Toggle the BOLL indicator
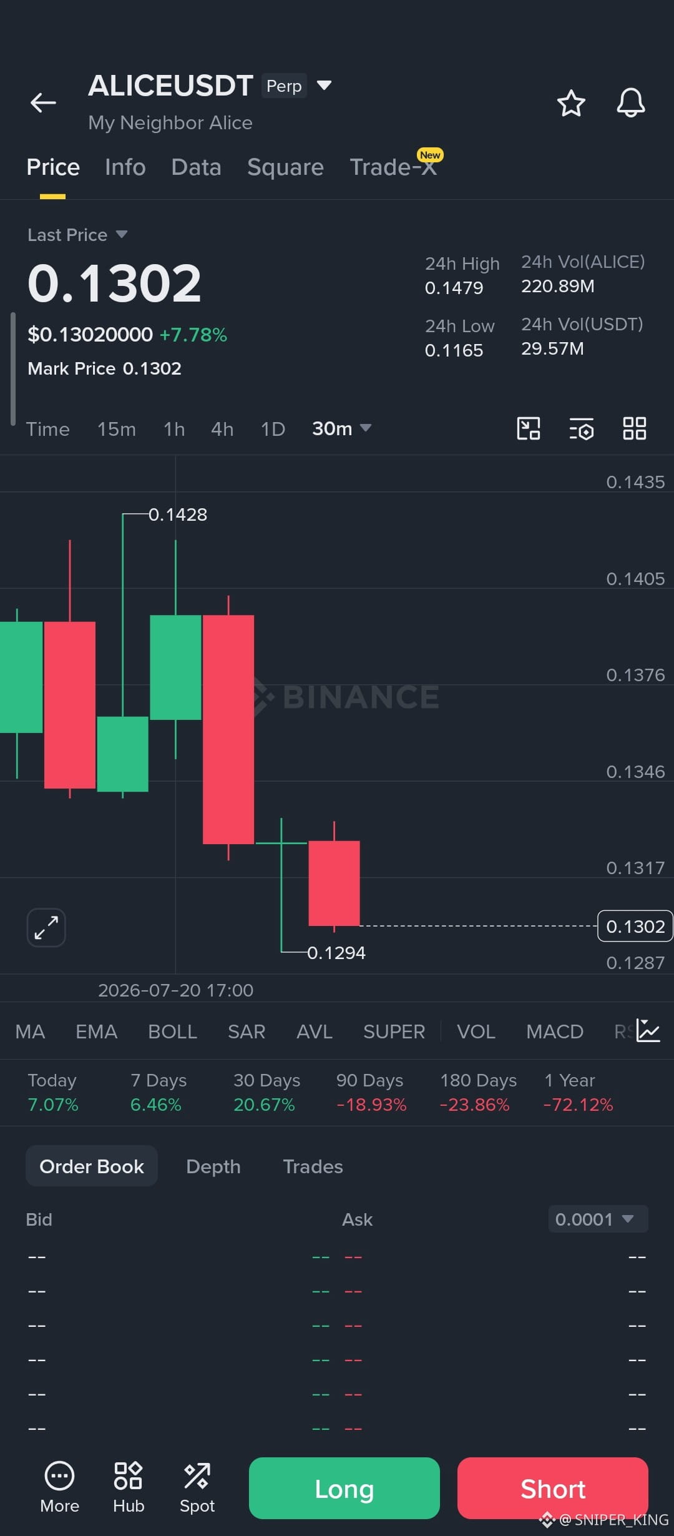Viewport: 674px width, 1536px height. pyautogui.click(x=173, y=1031)
